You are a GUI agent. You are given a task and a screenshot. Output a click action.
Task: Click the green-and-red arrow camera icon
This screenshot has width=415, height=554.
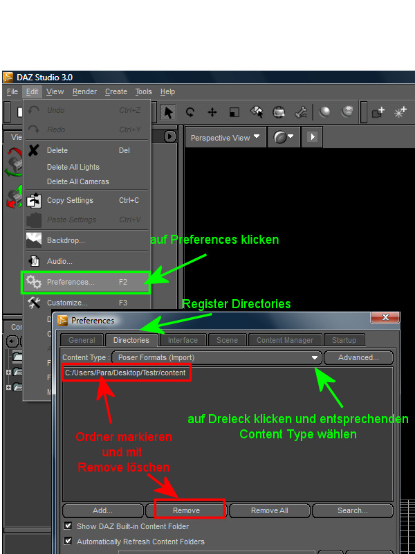point(14,197)
